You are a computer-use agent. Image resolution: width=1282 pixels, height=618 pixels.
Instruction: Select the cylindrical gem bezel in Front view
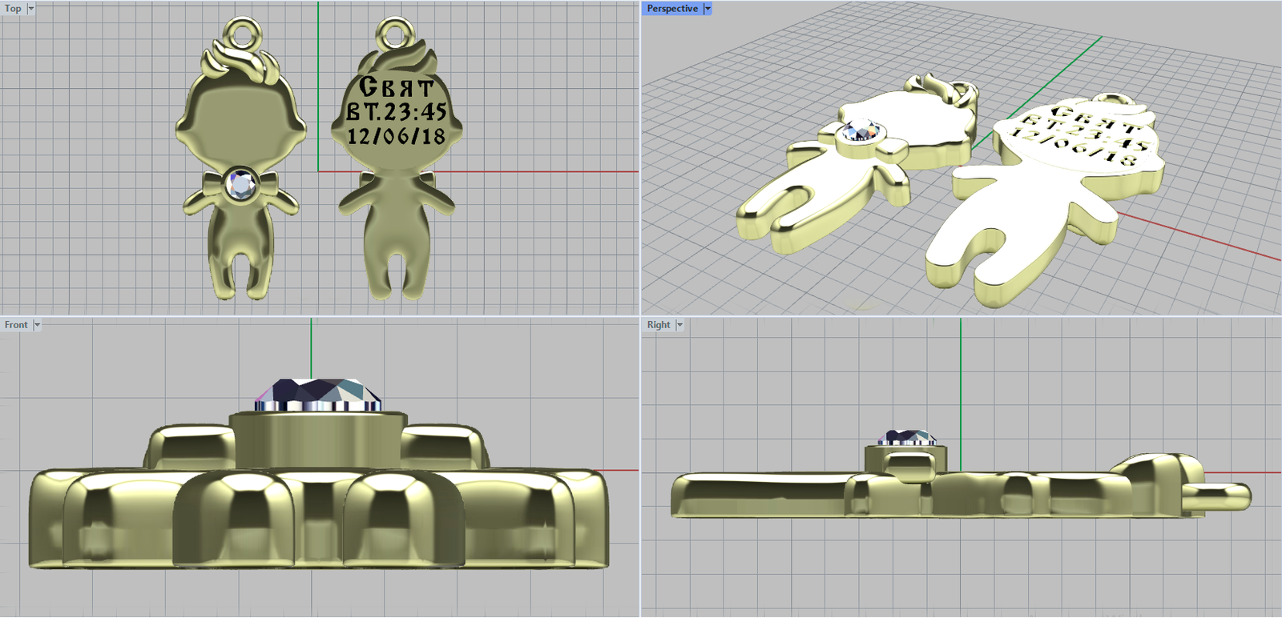pyautogui.click(x=318, y=439)
